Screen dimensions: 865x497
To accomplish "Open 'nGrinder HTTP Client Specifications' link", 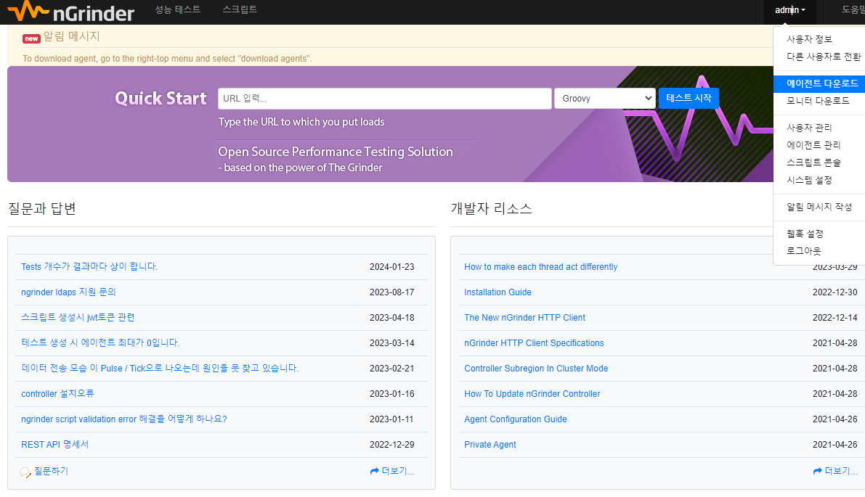I will (534, 342).
